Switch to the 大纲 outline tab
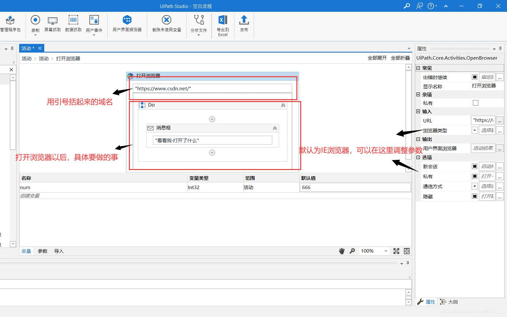507x317 pixels. point(449,302)
